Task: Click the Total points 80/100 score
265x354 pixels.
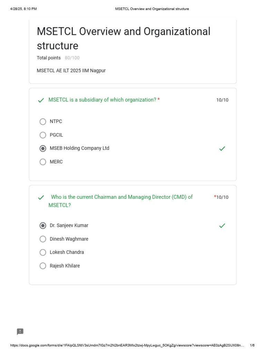Action: (58, 58)
